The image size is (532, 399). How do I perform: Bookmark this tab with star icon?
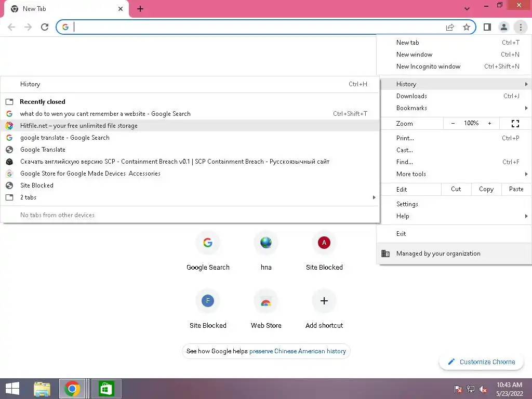pos(467,27)
